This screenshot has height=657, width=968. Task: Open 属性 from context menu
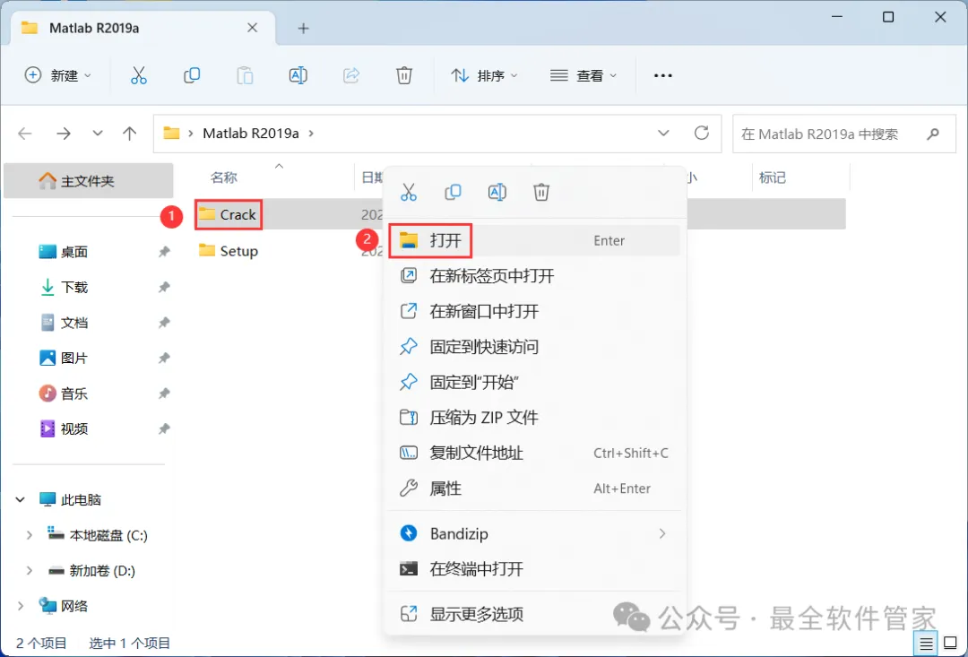[x=534, y=488]
